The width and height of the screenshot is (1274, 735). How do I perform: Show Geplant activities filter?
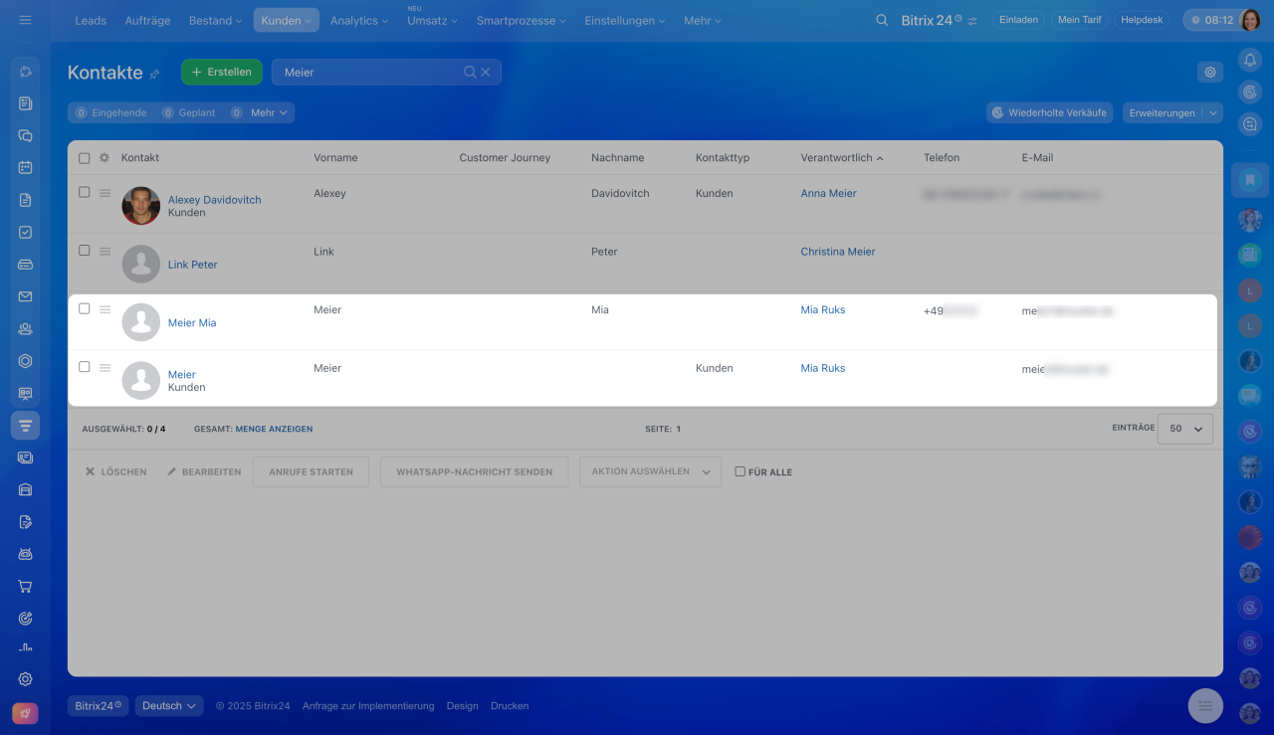pyautogui.click(x=189, y=112)
